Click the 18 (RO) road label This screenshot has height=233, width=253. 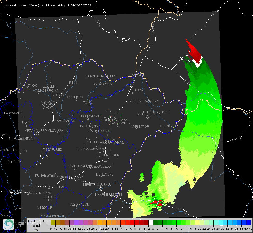235,140
